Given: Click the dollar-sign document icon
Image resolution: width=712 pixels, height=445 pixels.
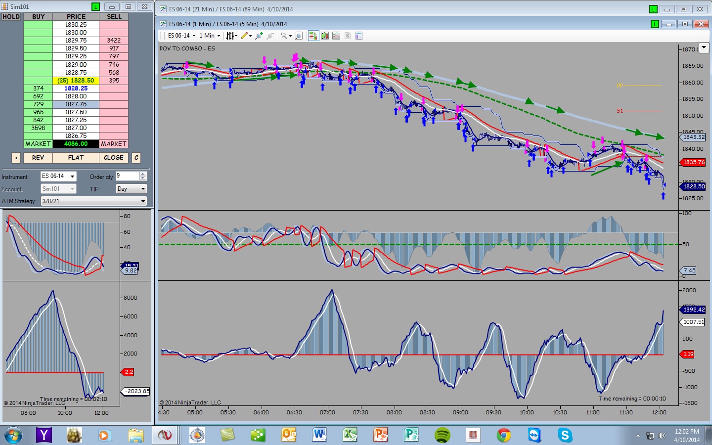Looking at the screenshot, I should [x=348, y=36].
